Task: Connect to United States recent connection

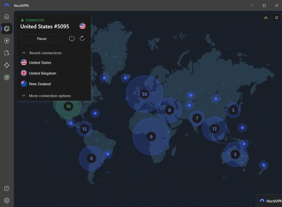Action: pos(36,63)
